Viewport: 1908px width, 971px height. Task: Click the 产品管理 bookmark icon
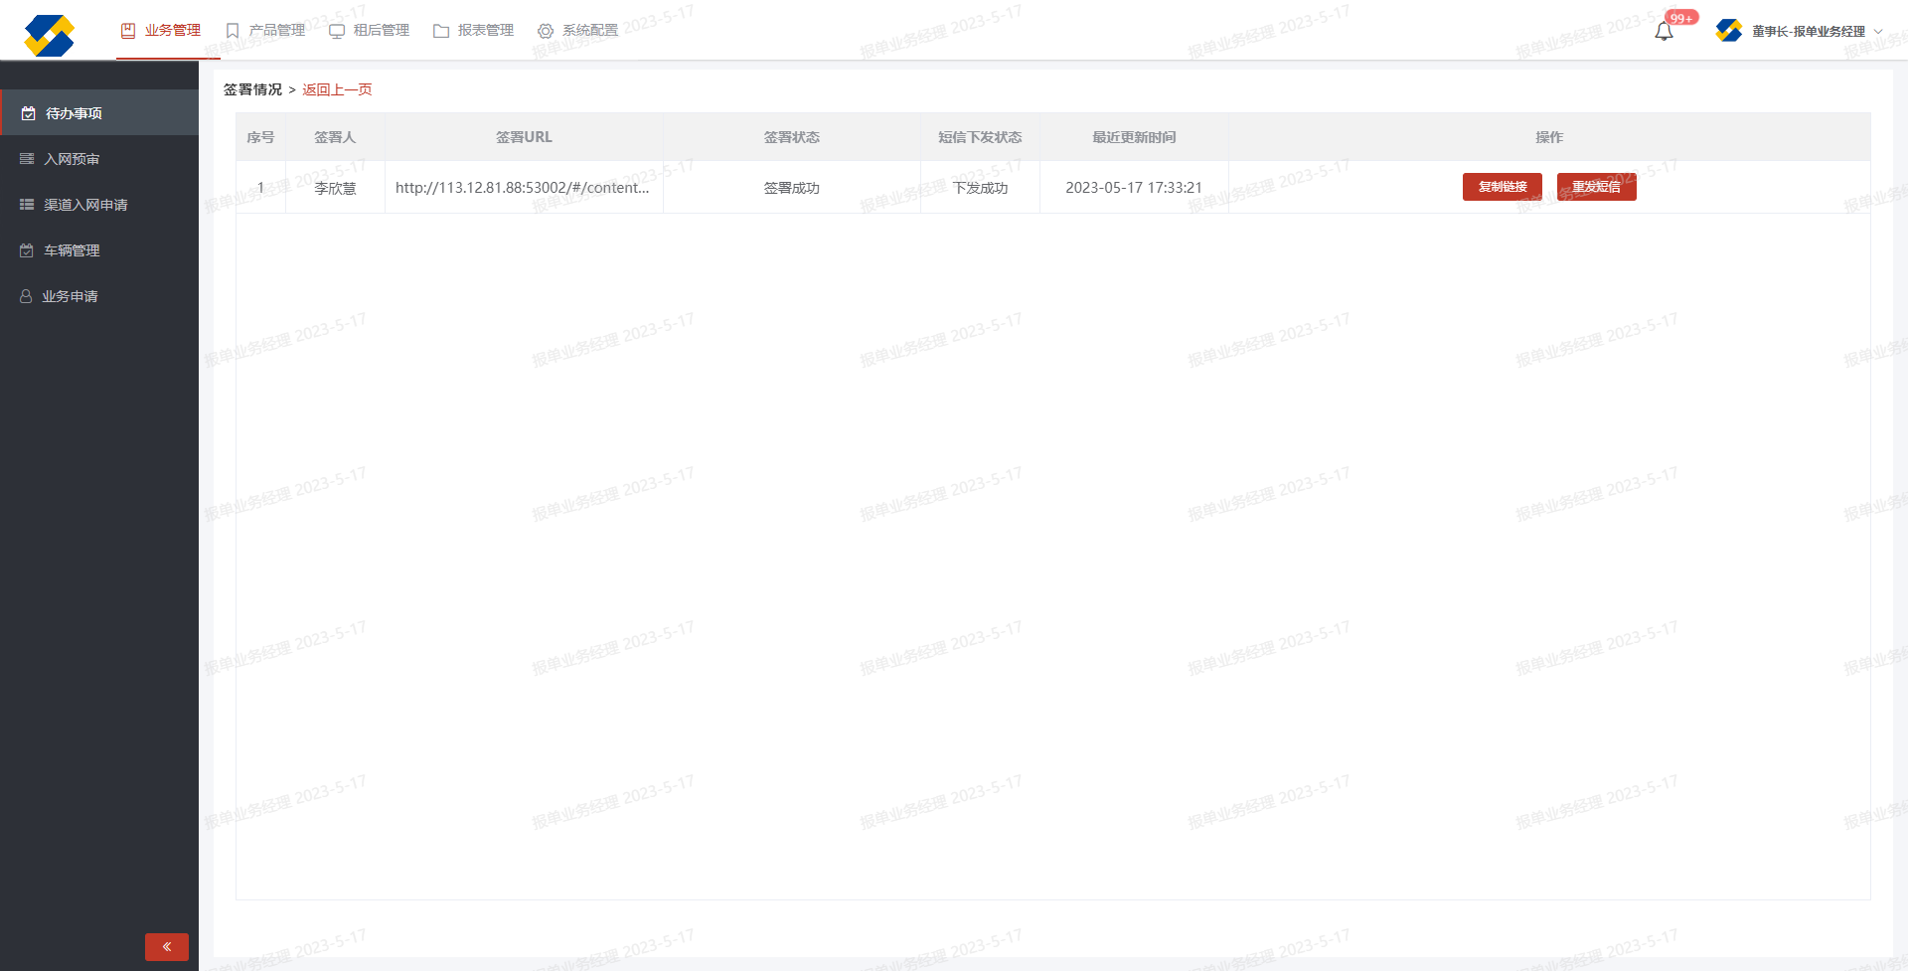pos(233,31)
